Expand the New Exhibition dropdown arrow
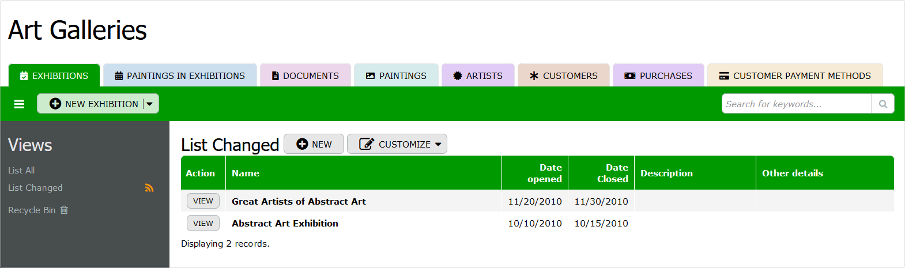The image size is (905, 268). pos(150,104)
